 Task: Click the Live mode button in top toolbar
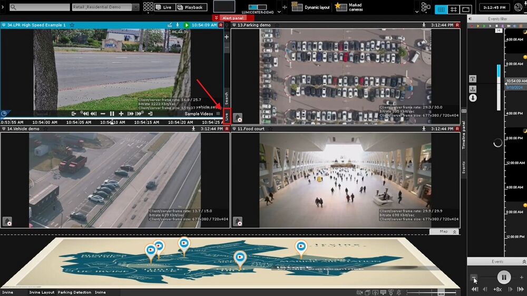(163, 7)
